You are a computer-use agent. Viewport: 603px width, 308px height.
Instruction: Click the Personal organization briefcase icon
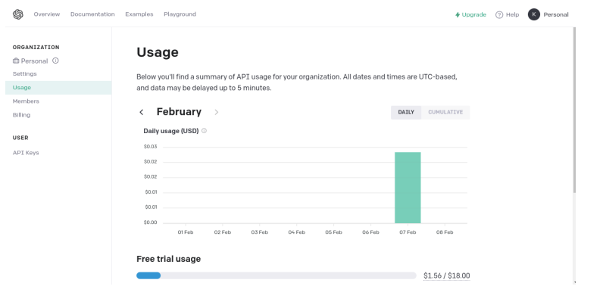pos(17,61)
